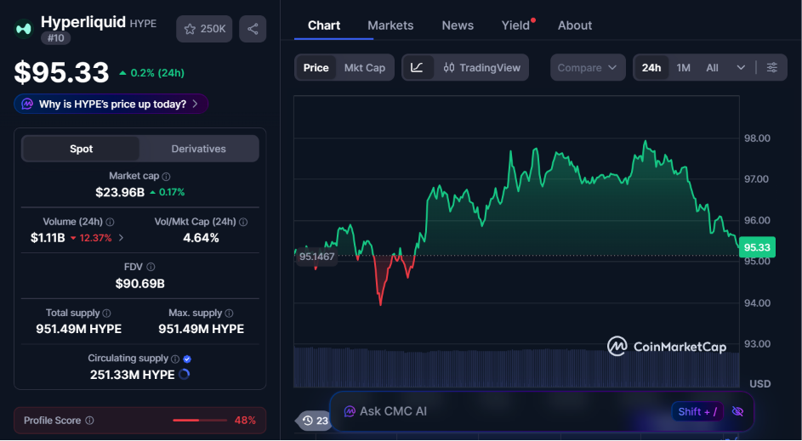Open the line chart view icon

pos(418,67)
